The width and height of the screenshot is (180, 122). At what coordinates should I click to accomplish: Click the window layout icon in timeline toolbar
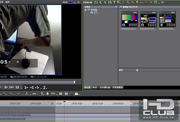click(x=76, y=94)
